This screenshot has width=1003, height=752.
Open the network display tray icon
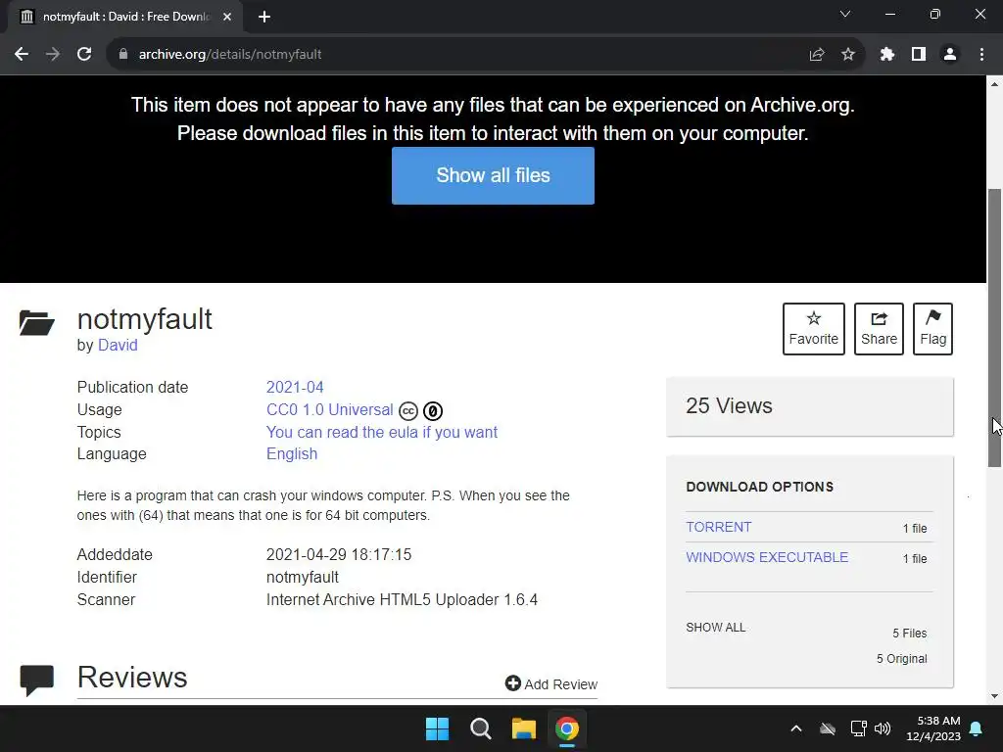click(x=858, y=728)
